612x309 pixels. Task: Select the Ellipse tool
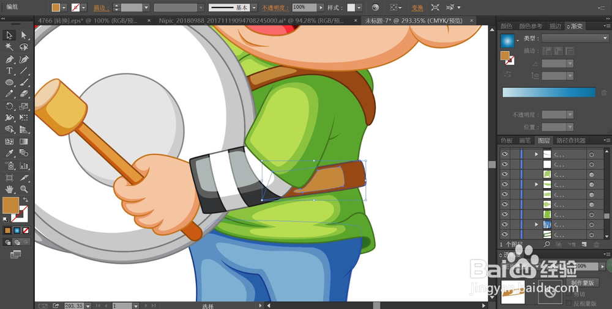click(x=9, y=82)
